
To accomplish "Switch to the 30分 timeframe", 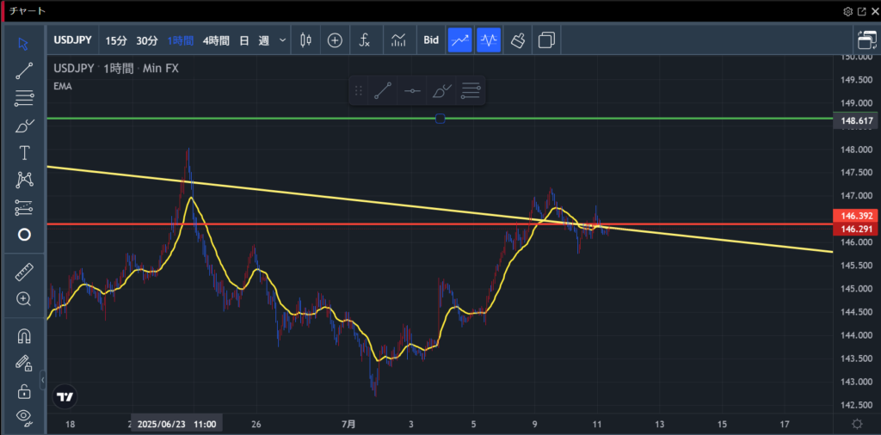I will 147,40.
